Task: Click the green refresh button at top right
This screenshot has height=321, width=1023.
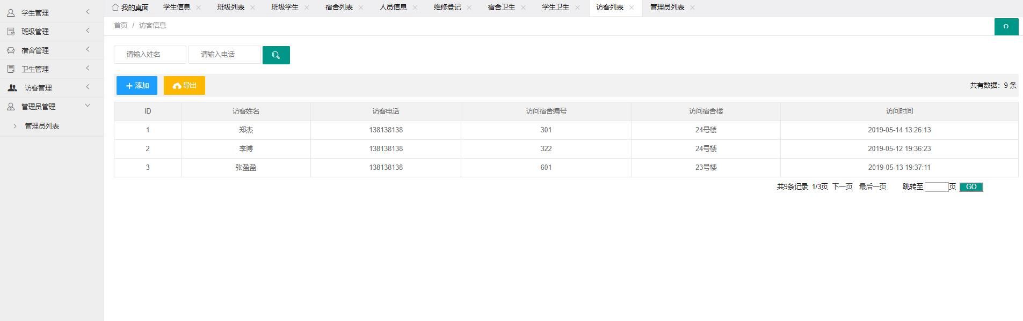Action: 1006,26
